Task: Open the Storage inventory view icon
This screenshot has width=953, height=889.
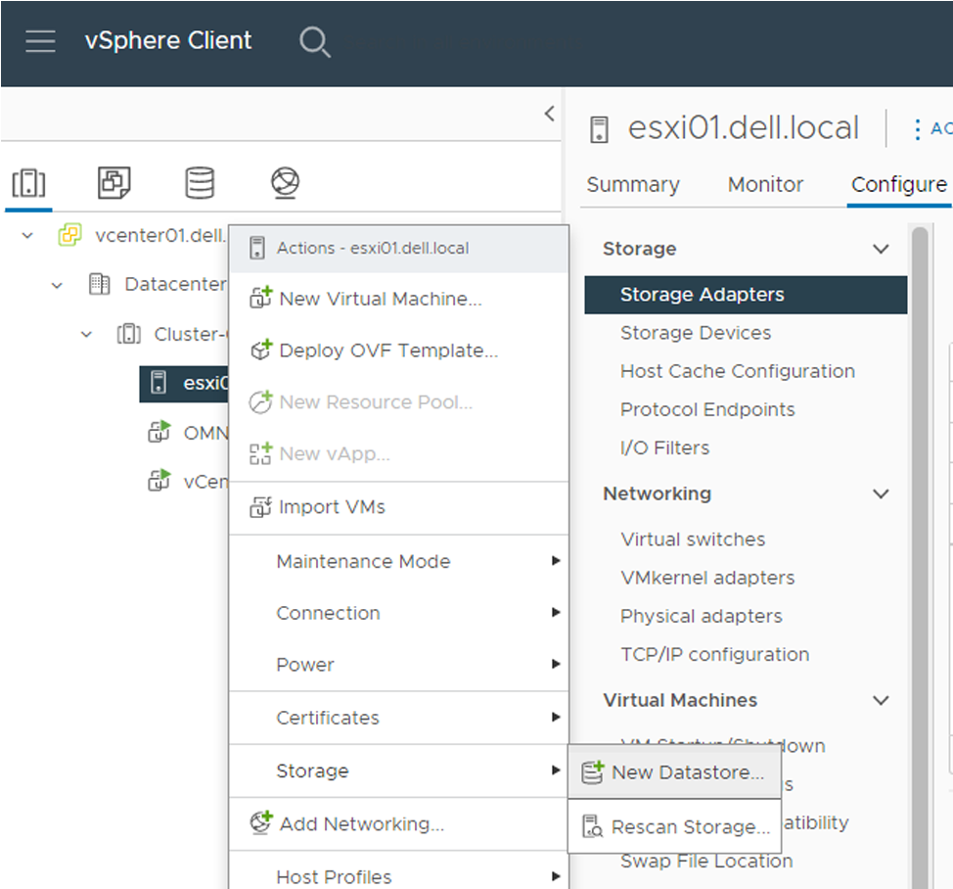Action: [x=200, y=182]
